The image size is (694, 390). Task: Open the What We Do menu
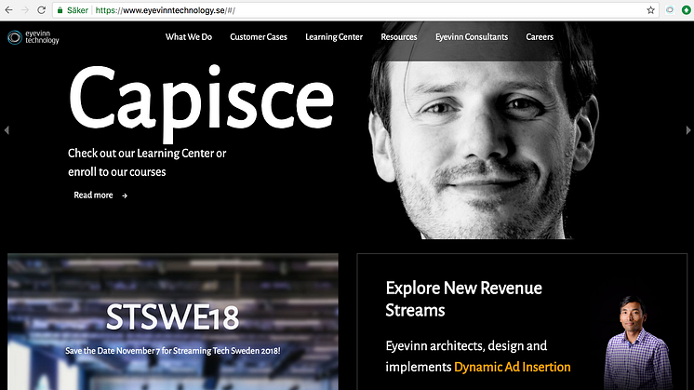(x=189, y=37)
